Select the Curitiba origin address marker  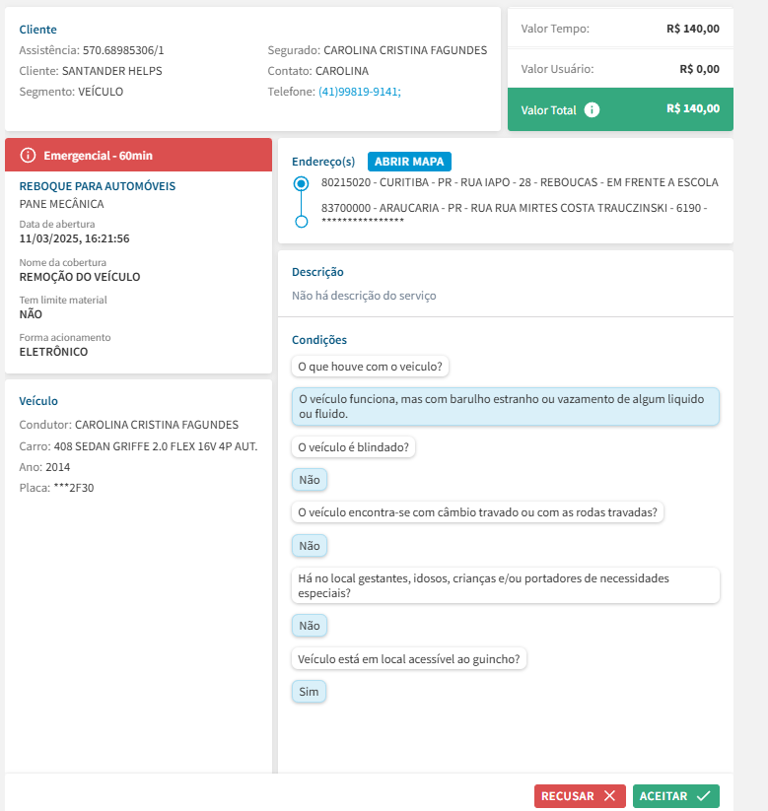point(302,183)
